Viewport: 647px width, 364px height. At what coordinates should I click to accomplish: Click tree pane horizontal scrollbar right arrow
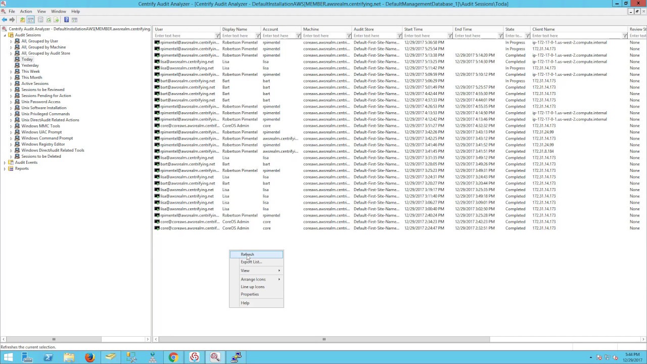pyautogui.click(x=148, y=339)
